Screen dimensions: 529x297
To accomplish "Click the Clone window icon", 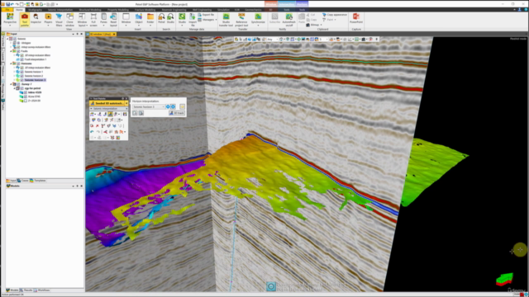I will tap(69, 20).
